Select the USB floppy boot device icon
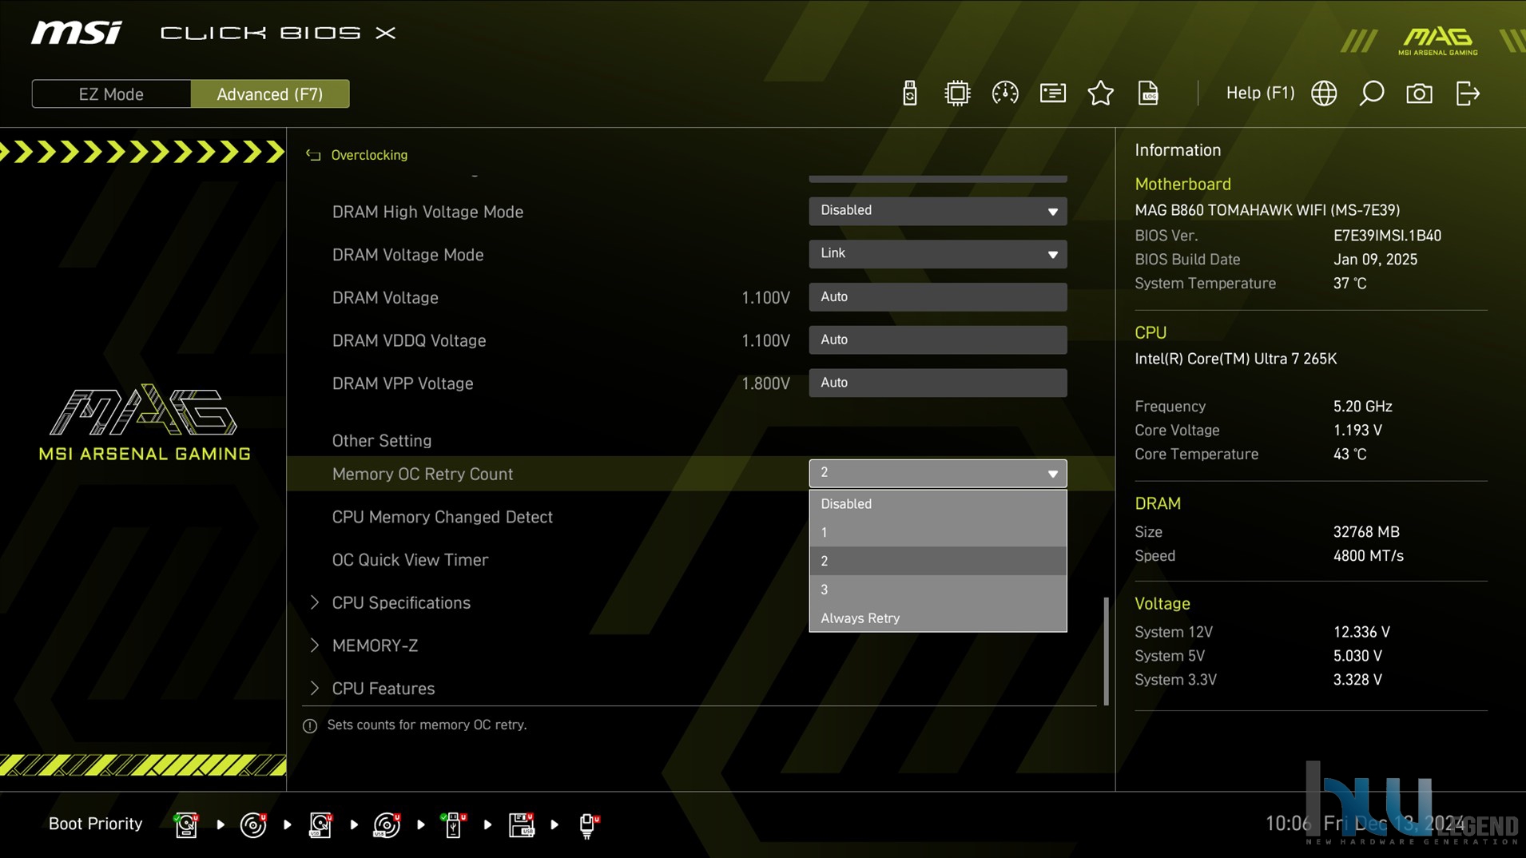Screen dimensions: 1526x858 [x=521, y=824]
